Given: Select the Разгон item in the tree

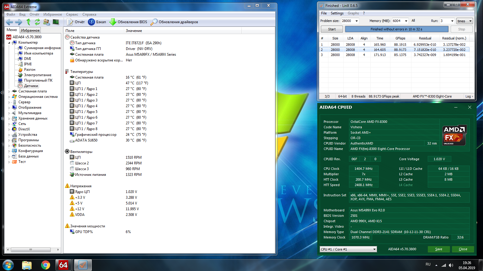Looking at the screenshot, I should [30, 70].
